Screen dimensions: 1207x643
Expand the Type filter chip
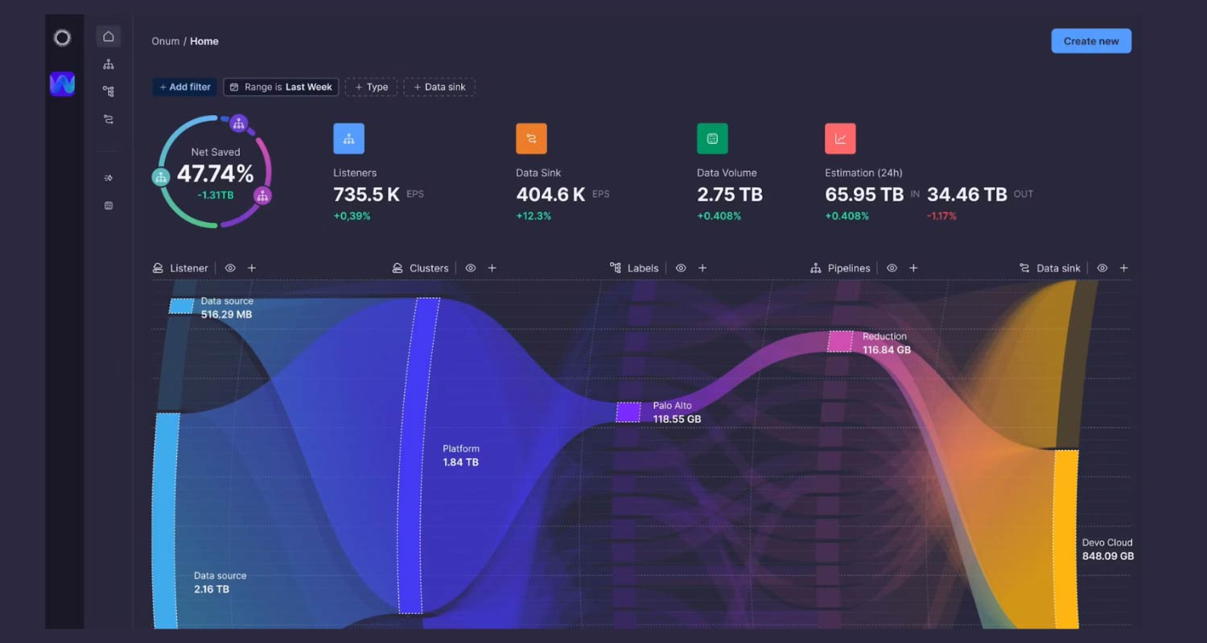371,87
